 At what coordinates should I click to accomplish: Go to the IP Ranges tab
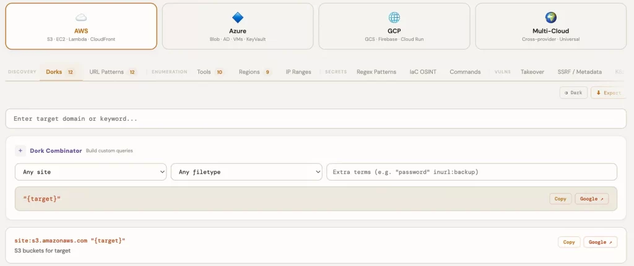point(298,72)
